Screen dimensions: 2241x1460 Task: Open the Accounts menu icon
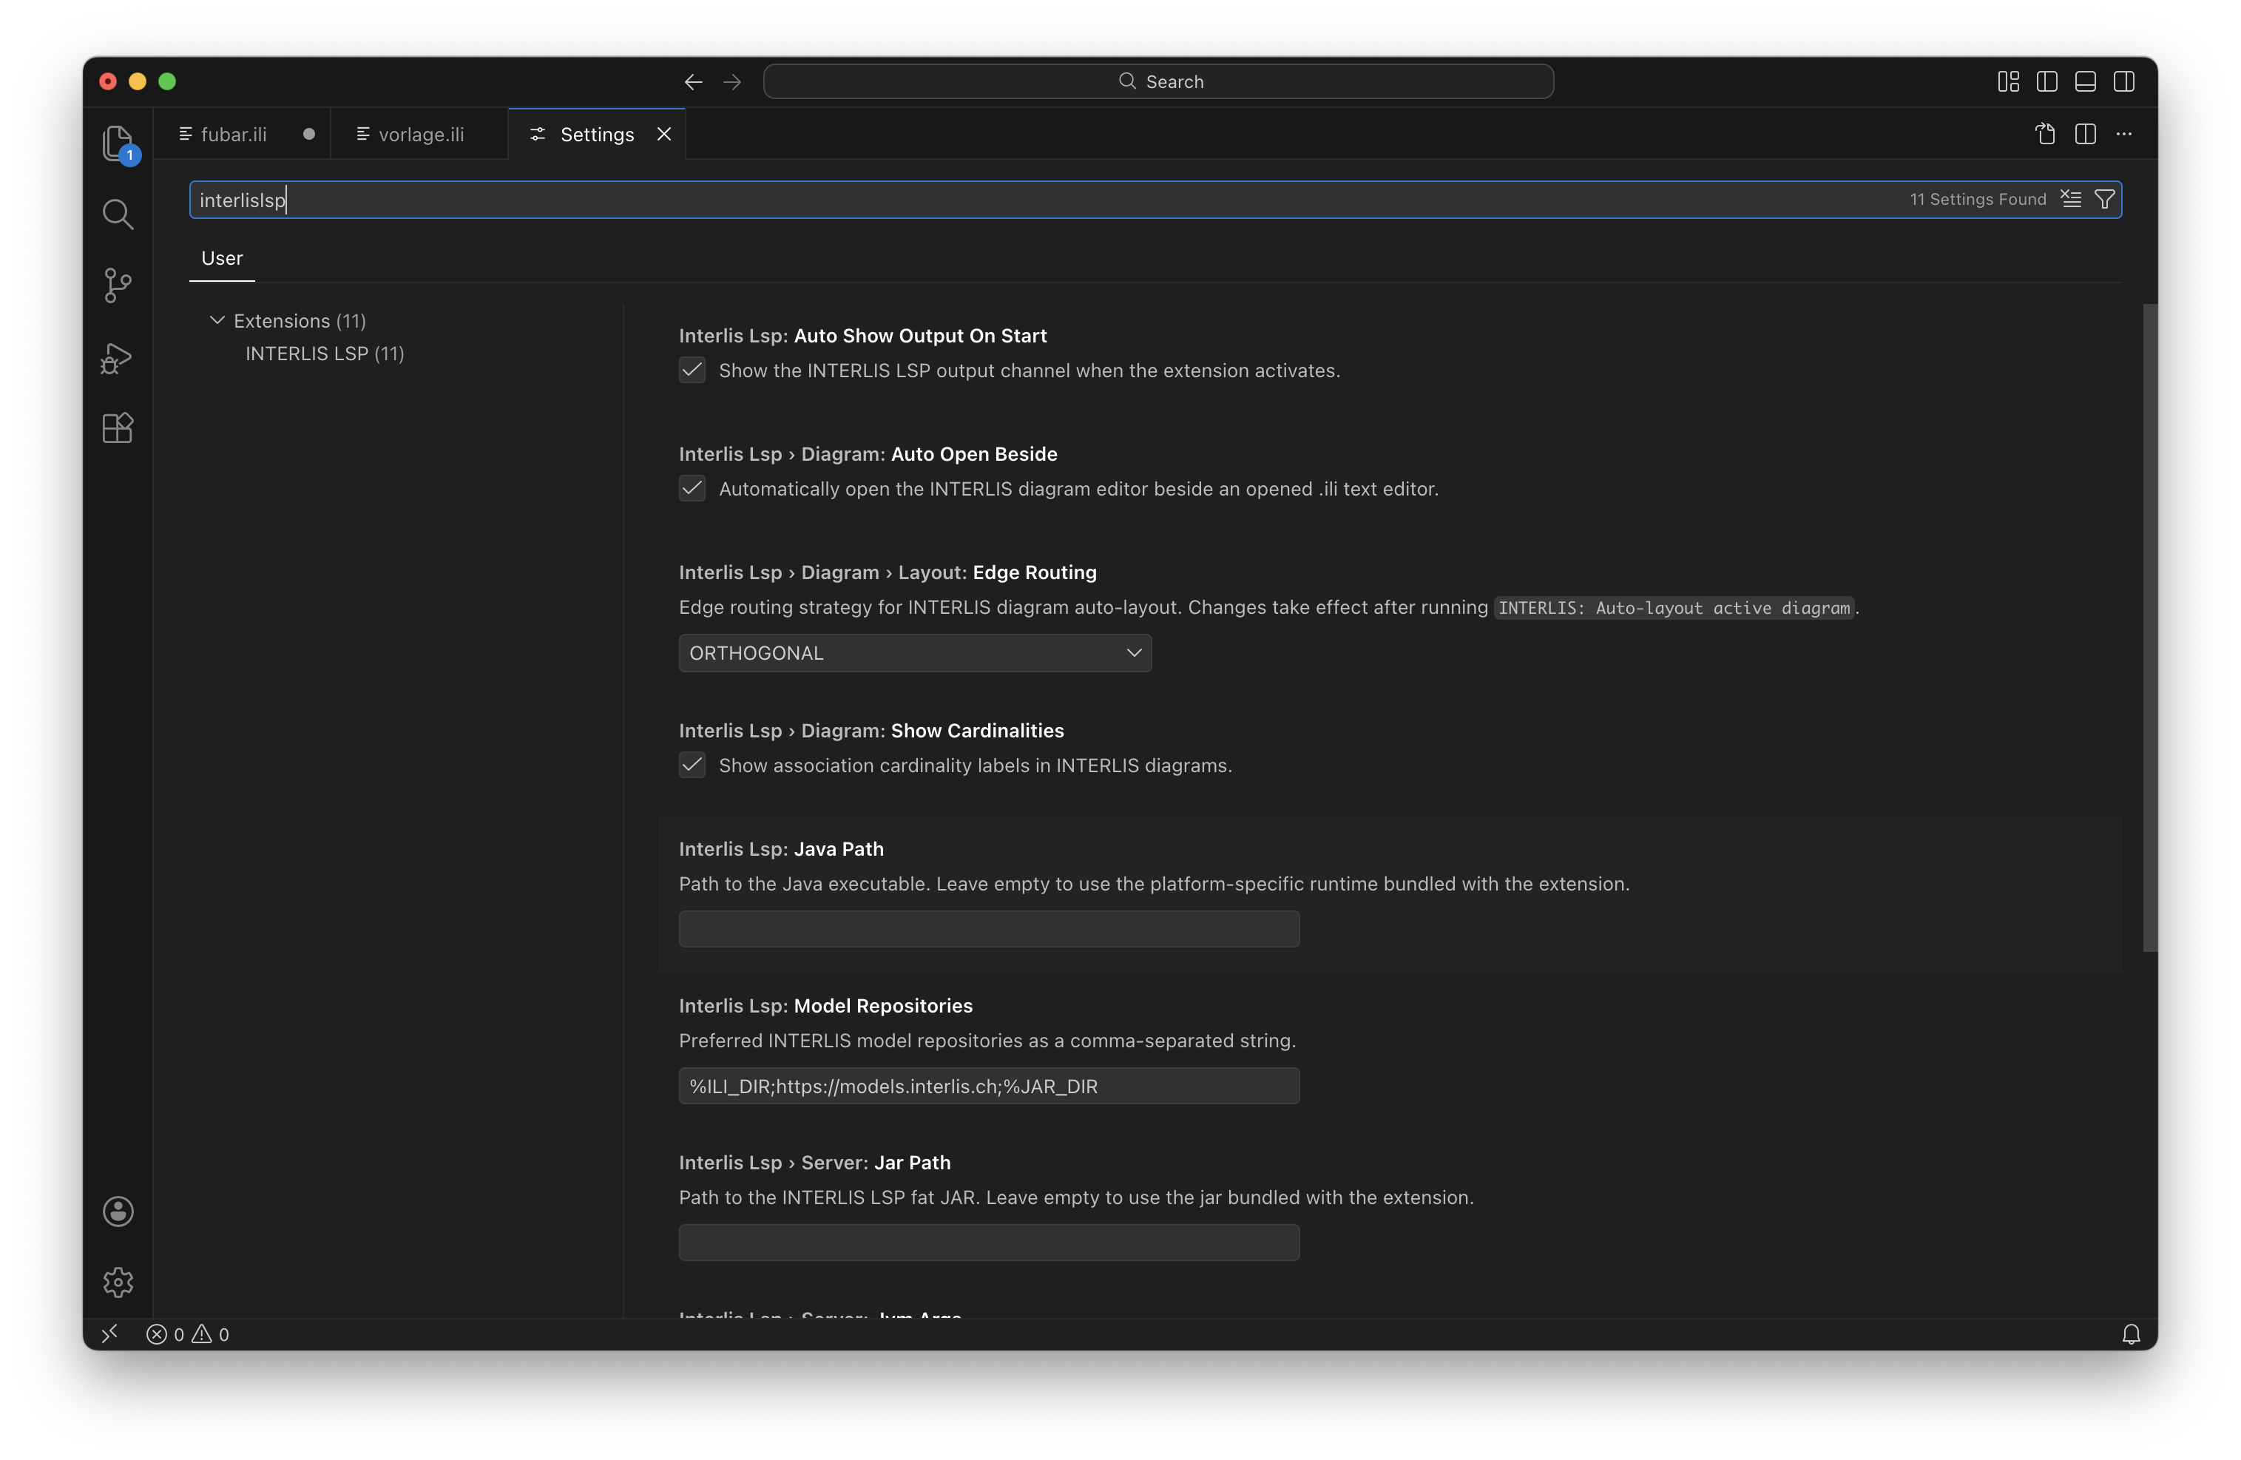click(x=118, y=1211)
